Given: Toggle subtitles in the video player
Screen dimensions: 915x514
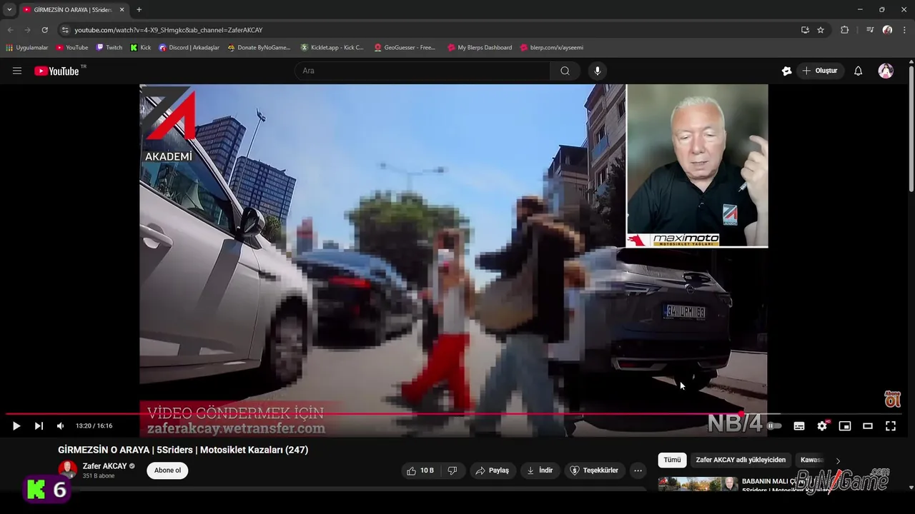Looking at the screenshot, I should 799,426.
